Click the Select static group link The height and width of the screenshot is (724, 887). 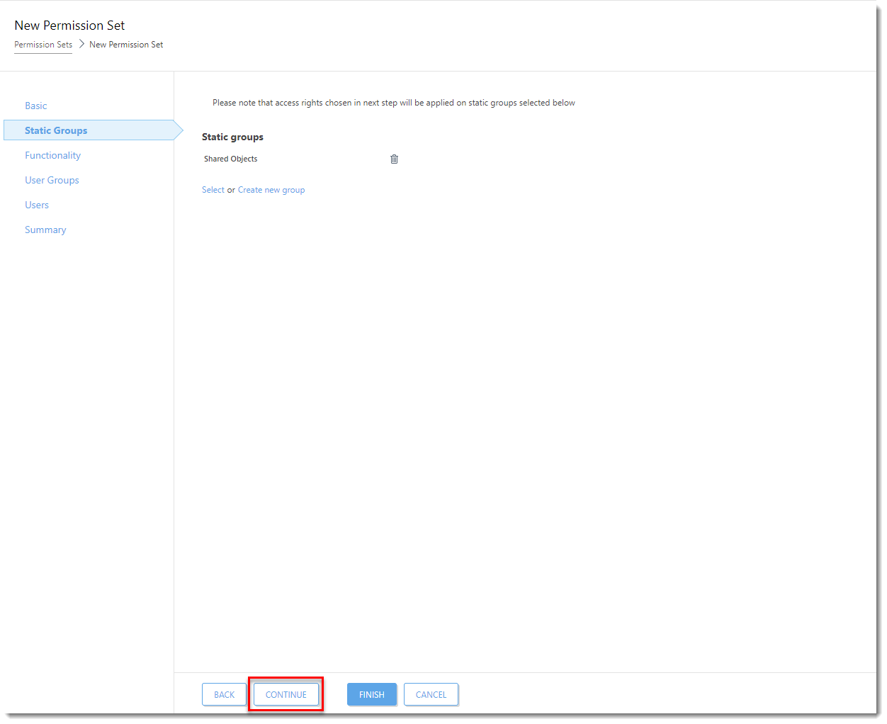tap(213, 190)
